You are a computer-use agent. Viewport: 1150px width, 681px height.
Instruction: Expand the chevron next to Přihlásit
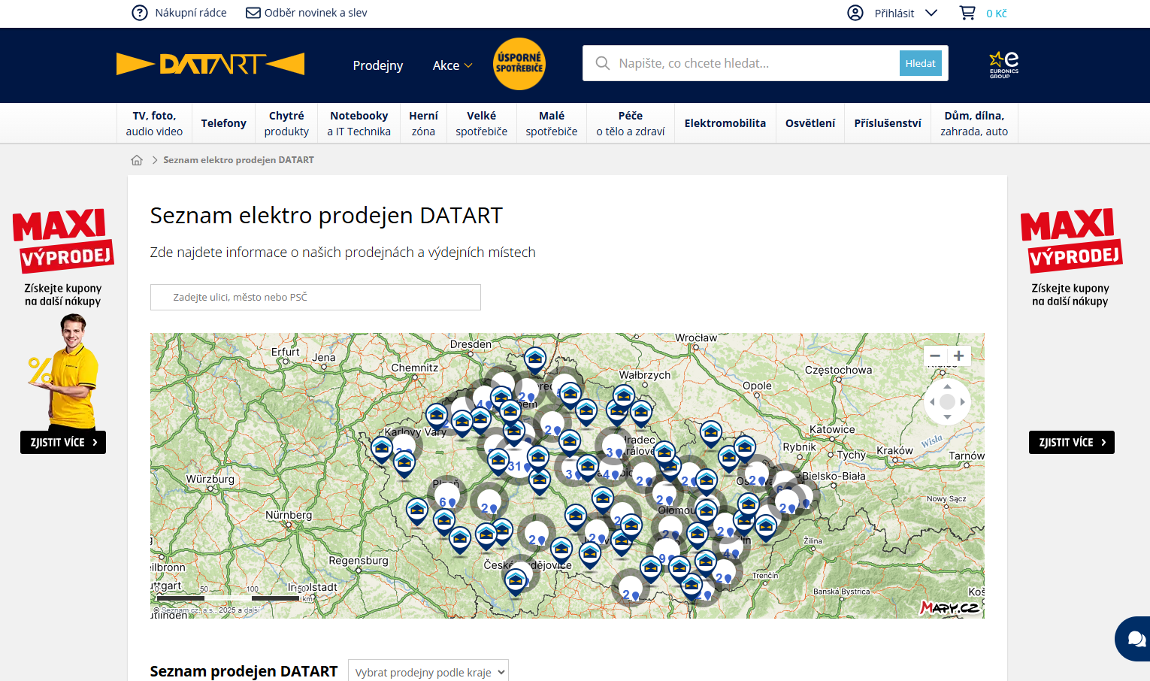click(x=931, y=13)
